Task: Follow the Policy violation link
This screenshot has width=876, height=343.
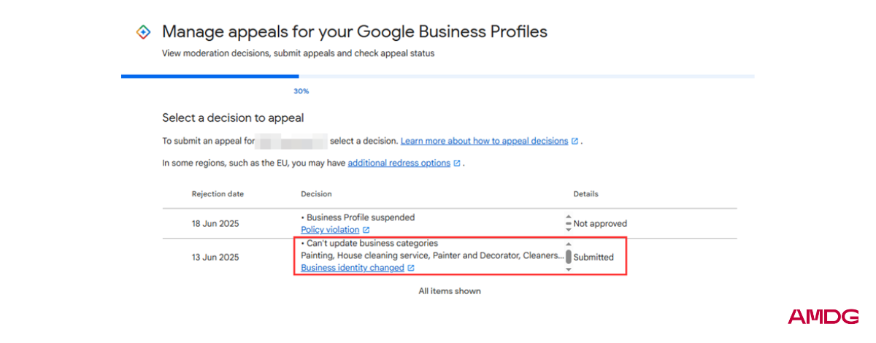Action: pos(330,231)
